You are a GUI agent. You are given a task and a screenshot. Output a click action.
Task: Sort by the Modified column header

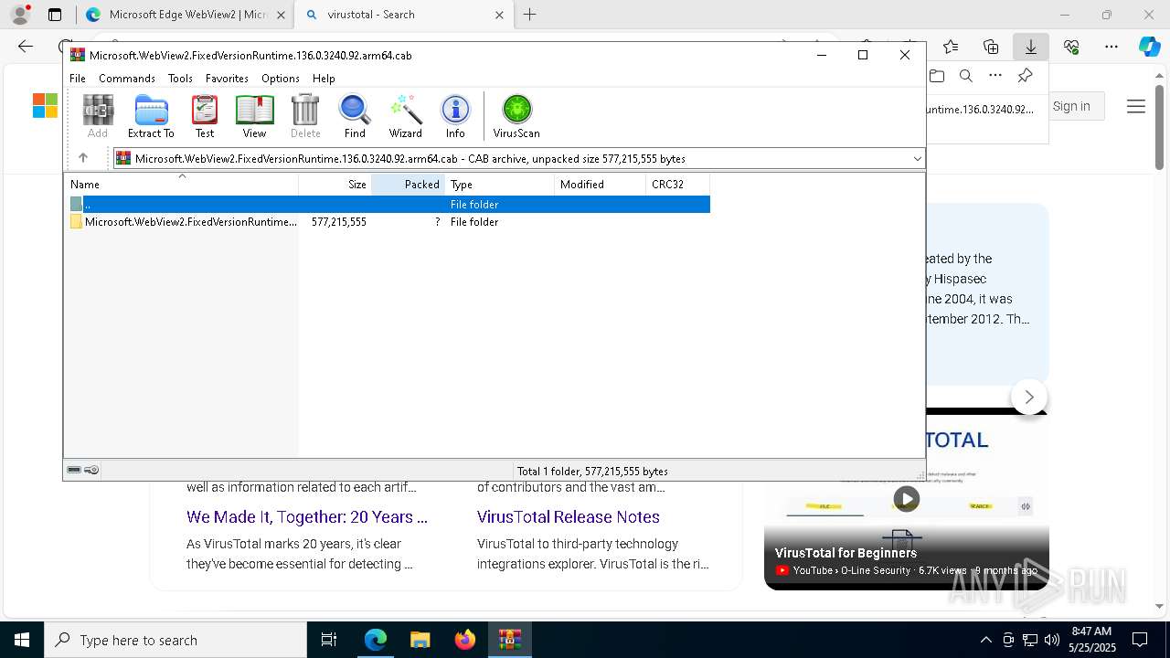point(600,184)
